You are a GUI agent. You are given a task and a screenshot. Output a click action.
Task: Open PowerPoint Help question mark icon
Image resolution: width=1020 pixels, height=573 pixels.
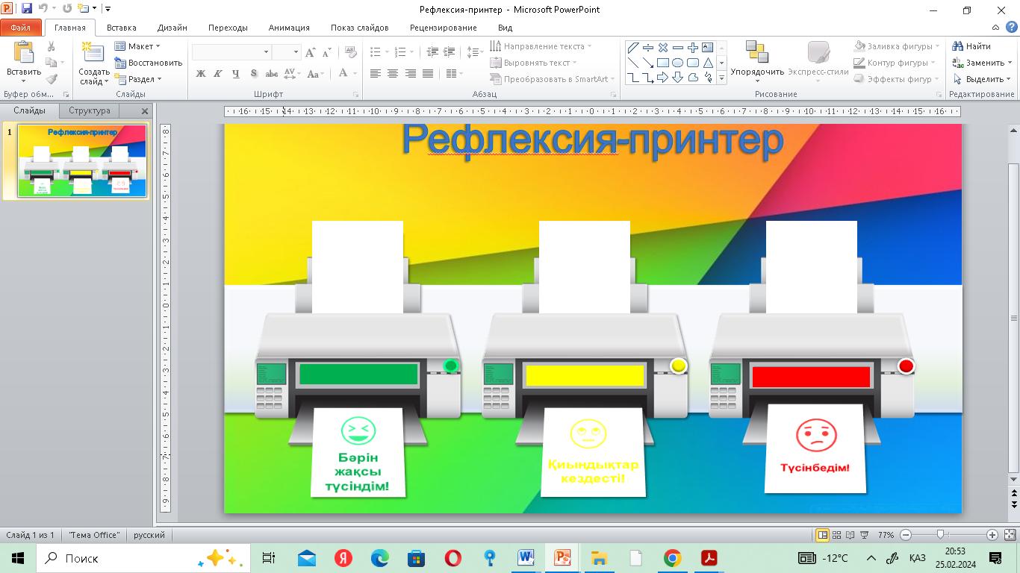[1010, 28]
